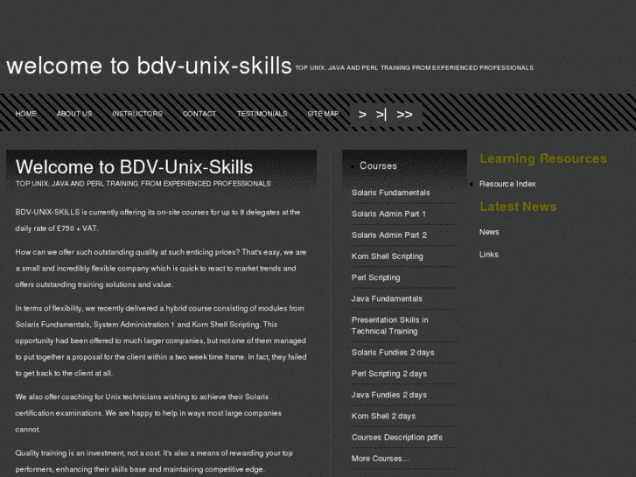Click the tagline next to the site title
Image resolution: width=636 pixels, height=477 pixels.
click(x=414, y=67)
